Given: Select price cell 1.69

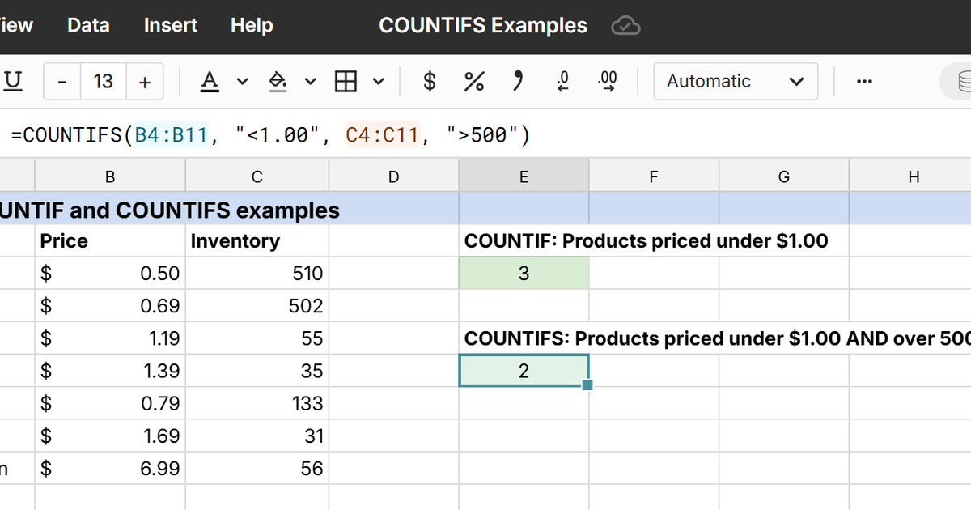Looking at the screenshot, I should (x=110, y=436).
